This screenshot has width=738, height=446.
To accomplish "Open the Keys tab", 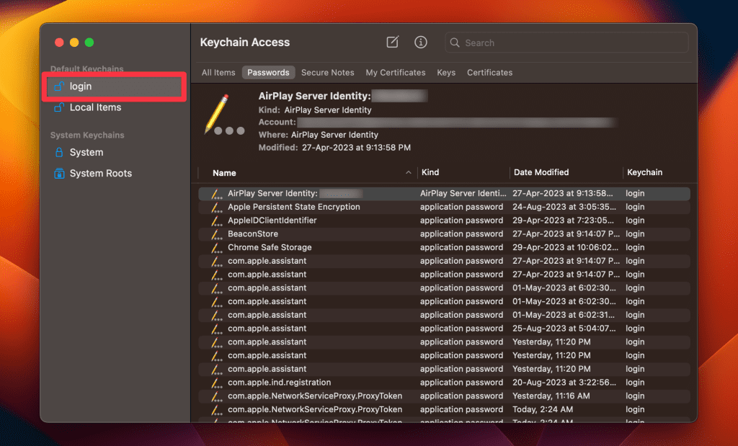I will 446,73.
